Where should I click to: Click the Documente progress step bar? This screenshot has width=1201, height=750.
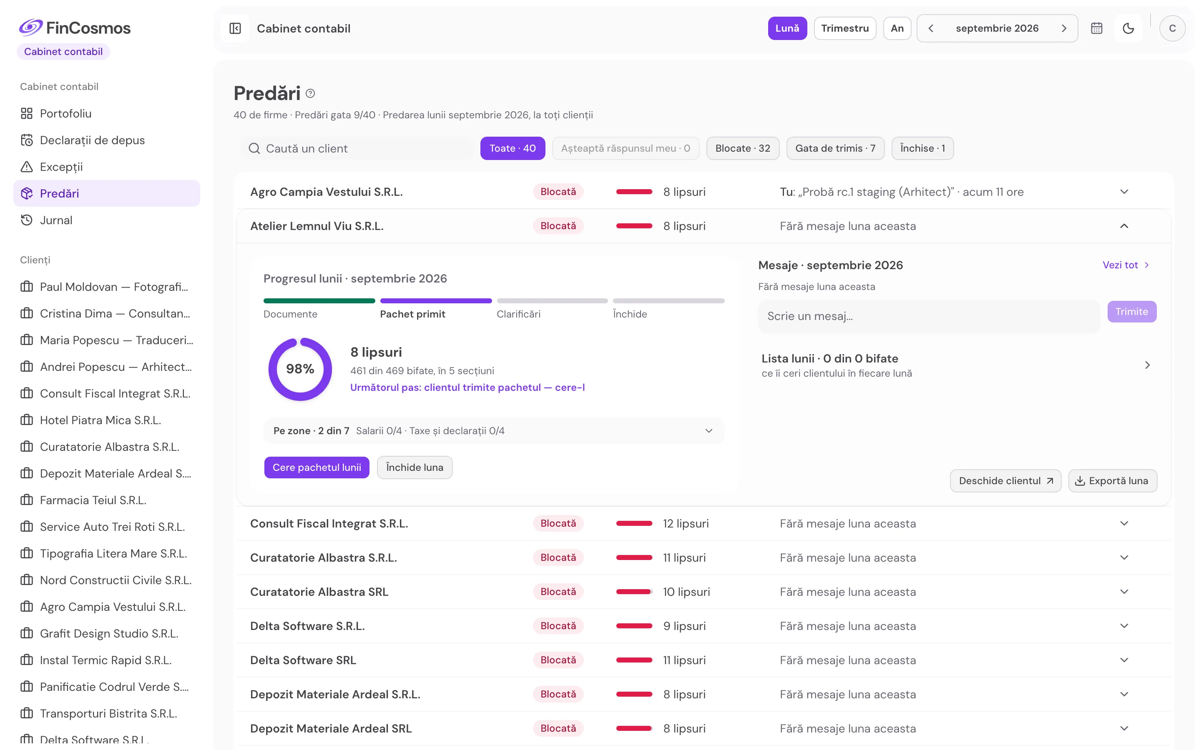point(319,300)
